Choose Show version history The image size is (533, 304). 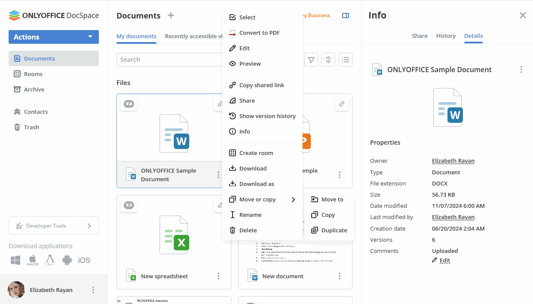[262, 116]
